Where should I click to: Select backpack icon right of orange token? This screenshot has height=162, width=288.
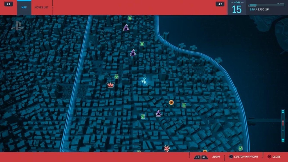click(x=184, y=105)
